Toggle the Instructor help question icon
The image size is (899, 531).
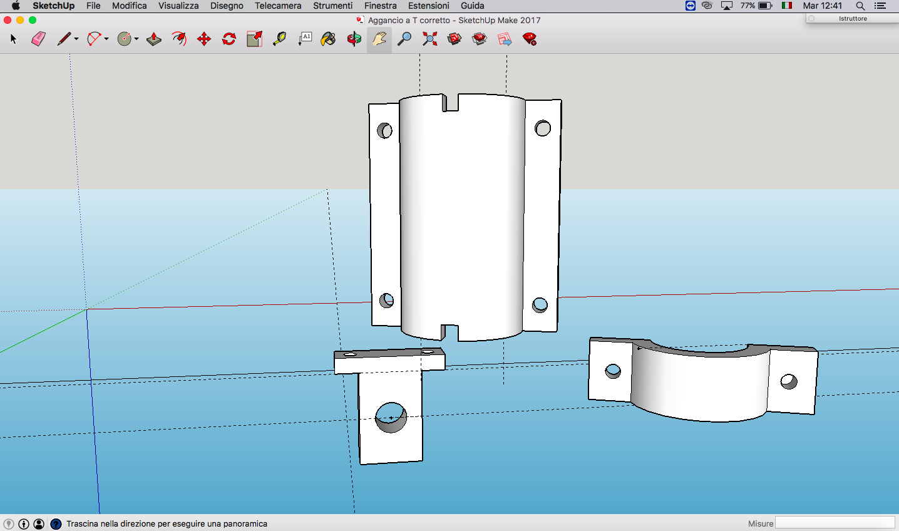tap(56, 524)
